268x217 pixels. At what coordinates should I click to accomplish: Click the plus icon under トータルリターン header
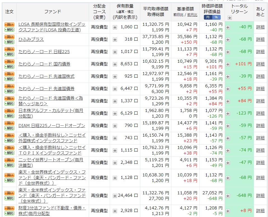click(x=229, y=17)
